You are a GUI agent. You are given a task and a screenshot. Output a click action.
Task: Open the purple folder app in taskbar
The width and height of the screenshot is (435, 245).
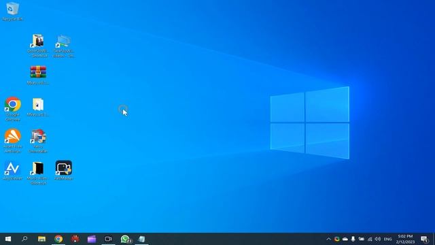pyautogui.click(x=92, y=239)
